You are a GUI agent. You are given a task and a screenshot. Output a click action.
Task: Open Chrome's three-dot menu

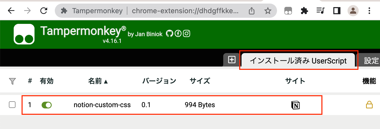369,11
